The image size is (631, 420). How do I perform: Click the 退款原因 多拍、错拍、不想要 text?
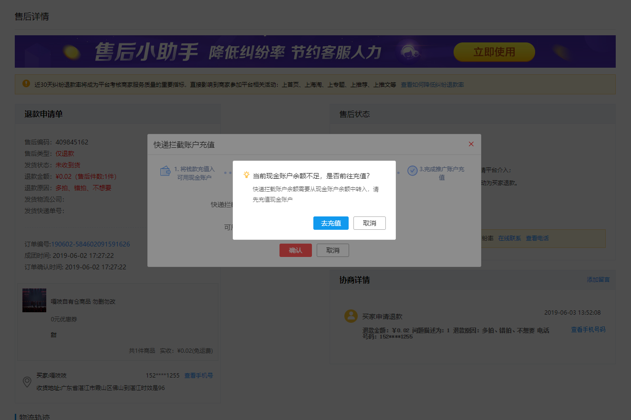[x=68, y=188]
